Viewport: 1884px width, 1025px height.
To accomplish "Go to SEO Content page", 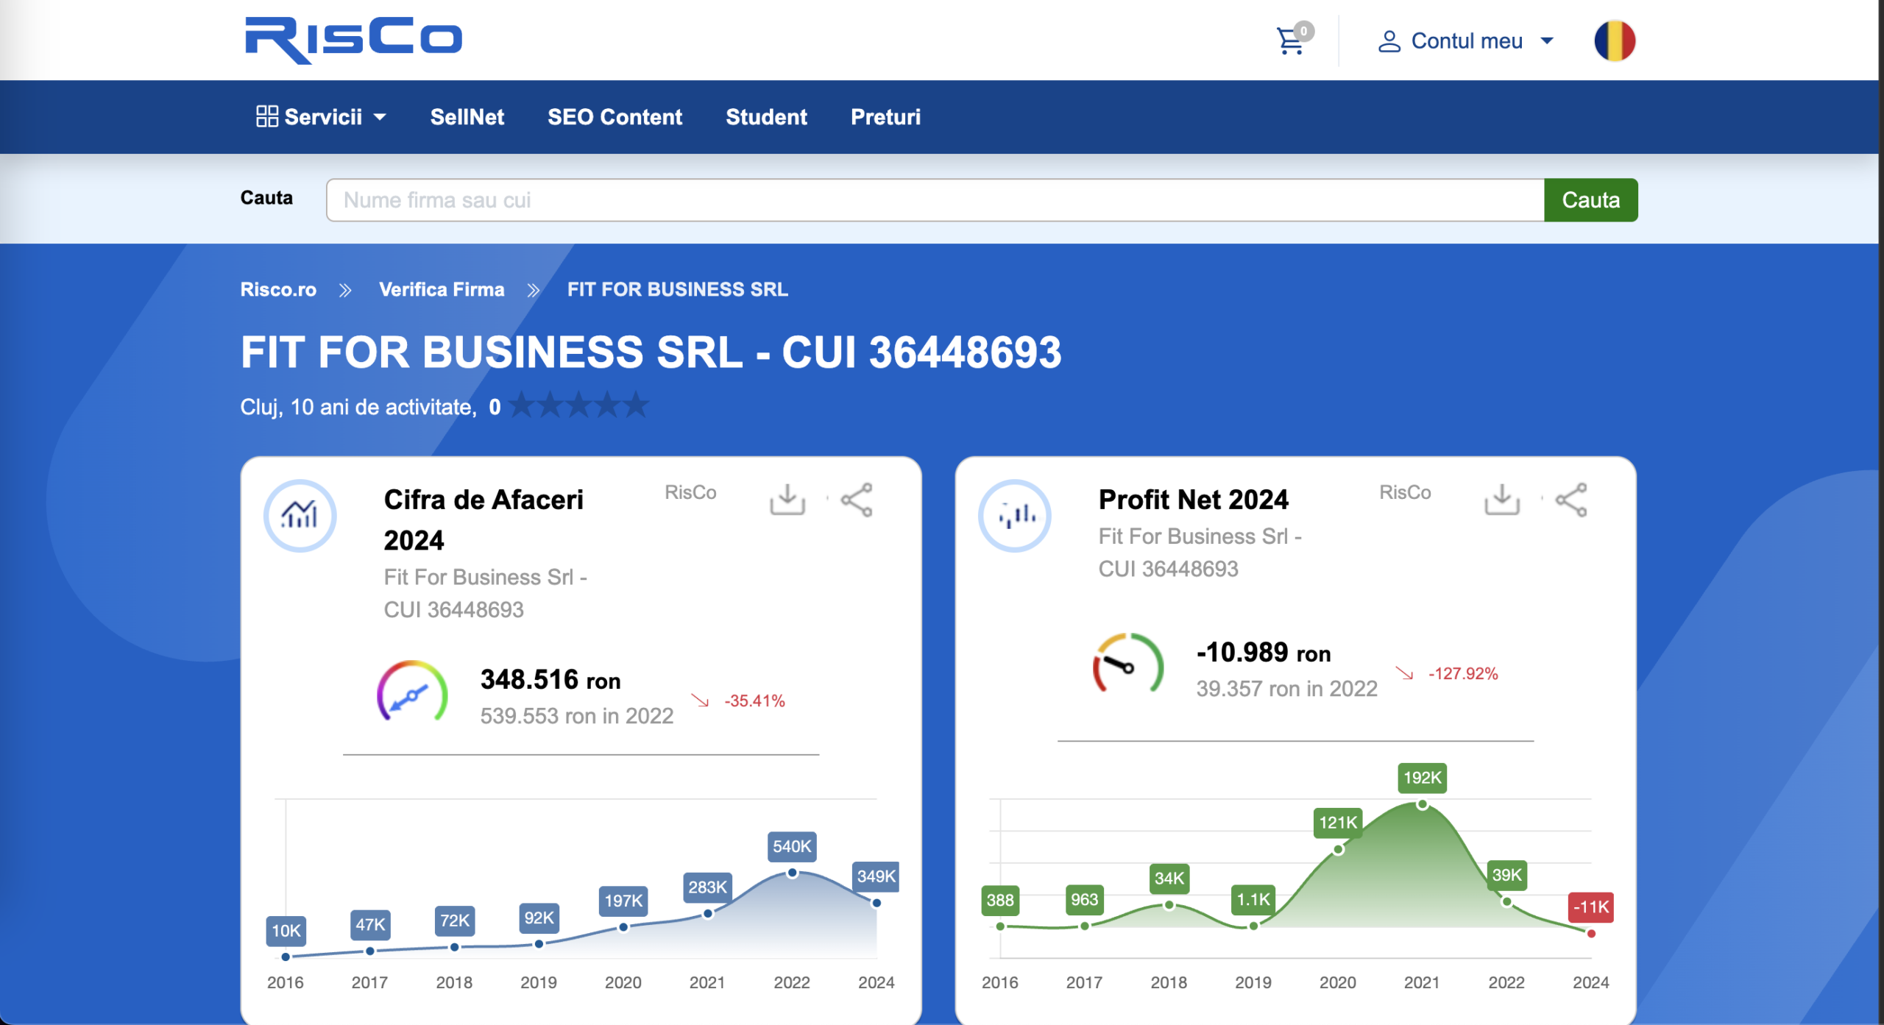I will (x=615, y=117).
